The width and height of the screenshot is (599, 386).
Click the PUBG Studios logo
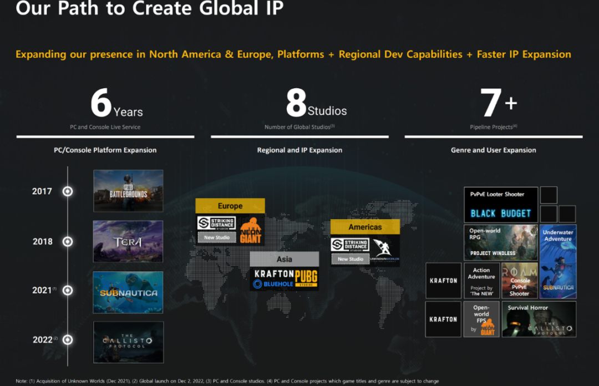point(306,278)
